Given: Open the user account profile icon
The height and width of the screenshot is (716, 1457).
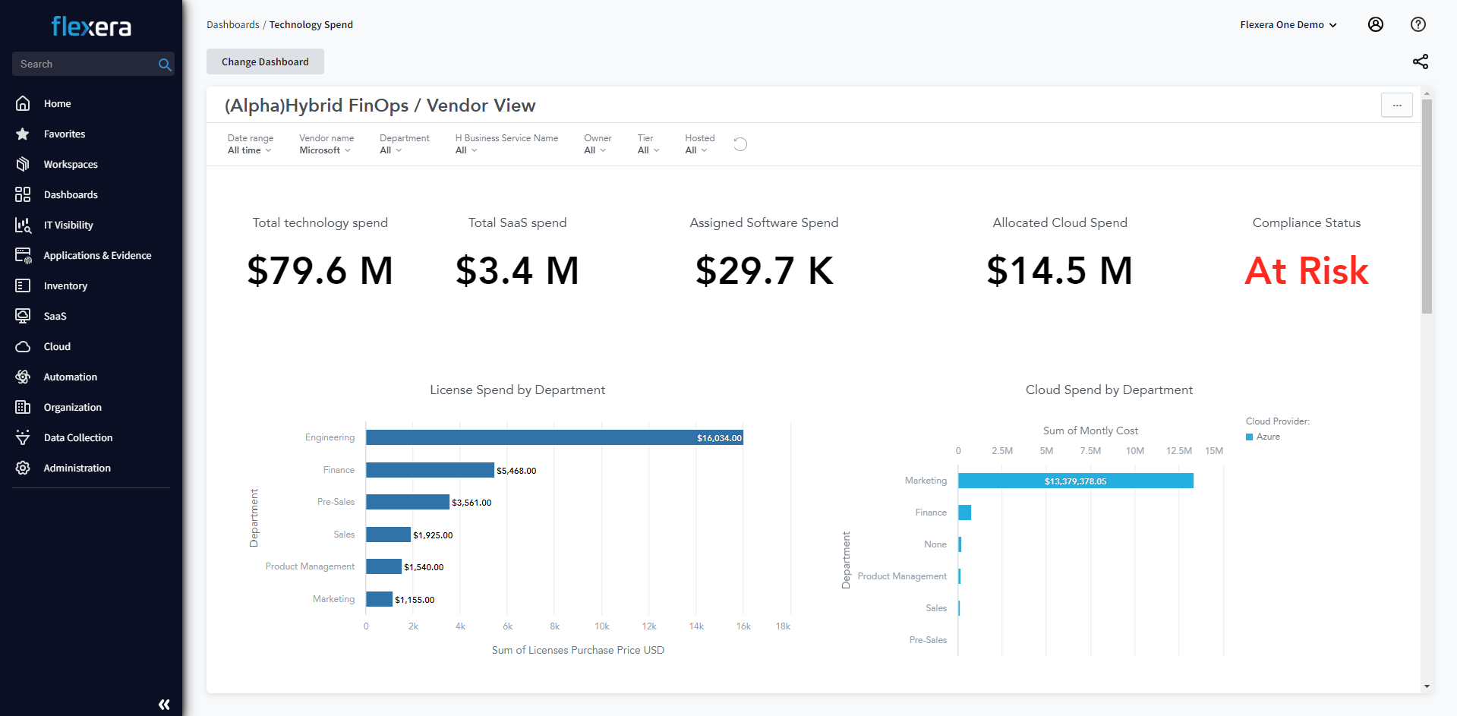Looking at the screenshot, I should [1375, 24].
